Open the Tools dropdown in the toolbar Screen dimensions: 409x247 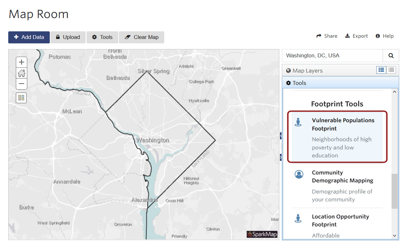click(102, 37)
